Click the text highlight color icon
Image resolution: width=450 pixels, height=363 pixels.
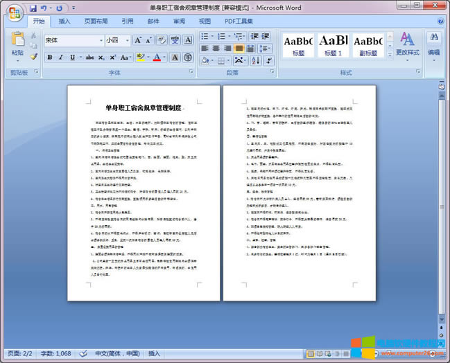(x=141, y=57)
